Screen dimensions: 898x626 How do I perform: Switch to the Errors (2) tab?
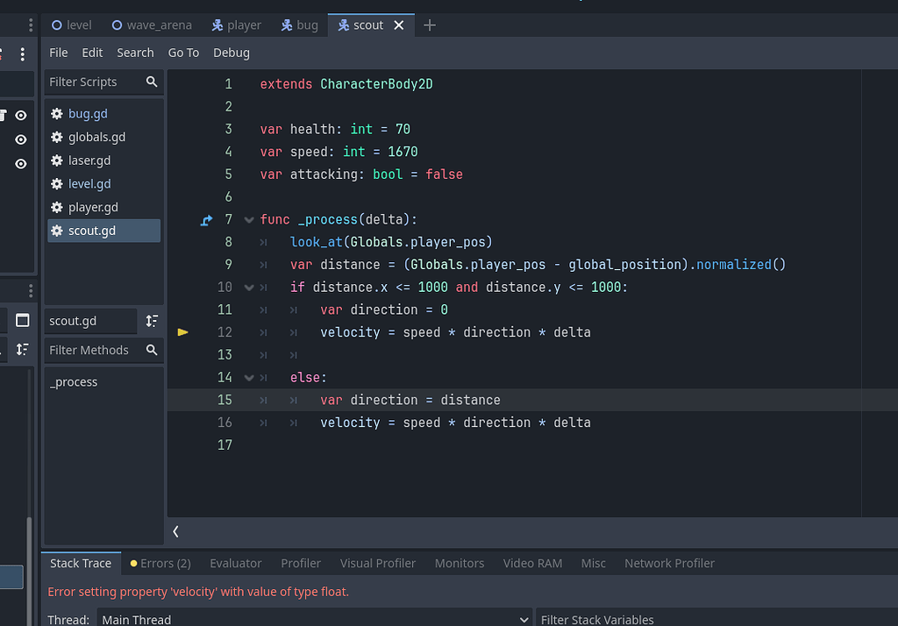(160, 563)
